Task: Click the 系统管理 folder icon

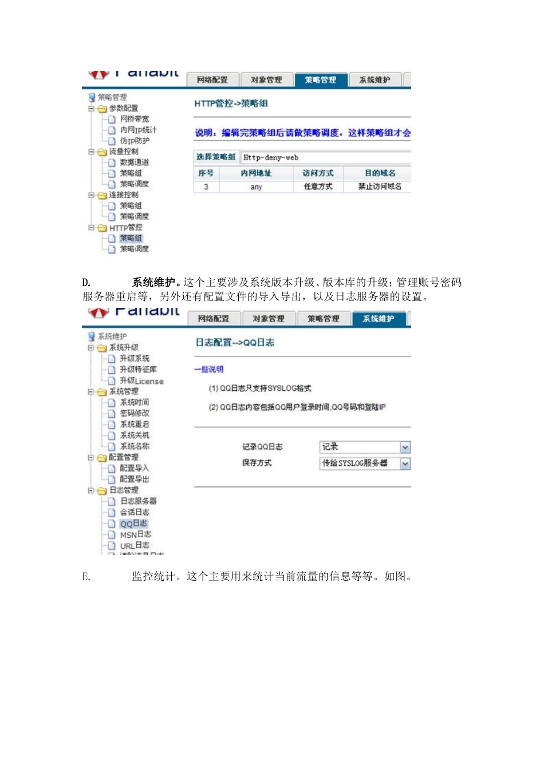Action: pos(102,392)
